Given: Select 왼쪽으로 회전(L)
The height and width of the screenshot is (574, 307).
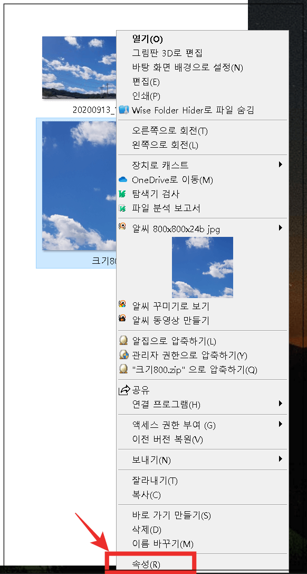Looking at the screenshot, I should coord(165,145).
